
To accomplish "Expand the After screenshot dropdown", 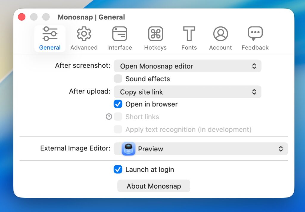I will (x=187, y=66).
